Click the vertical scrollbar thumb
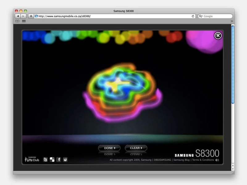The width and height of the screenshot is (247, 185). click(233, 64)
